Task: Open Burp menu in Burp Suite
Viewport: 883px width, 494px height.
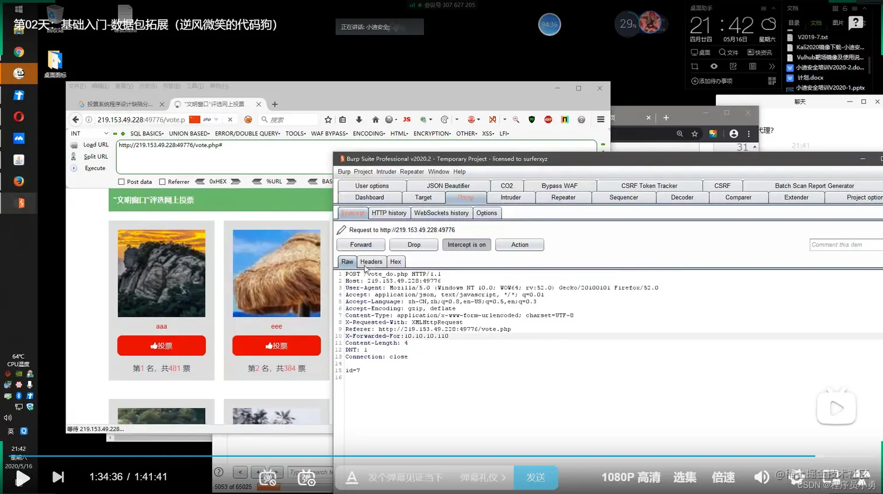Action: [x=344, y=171]
